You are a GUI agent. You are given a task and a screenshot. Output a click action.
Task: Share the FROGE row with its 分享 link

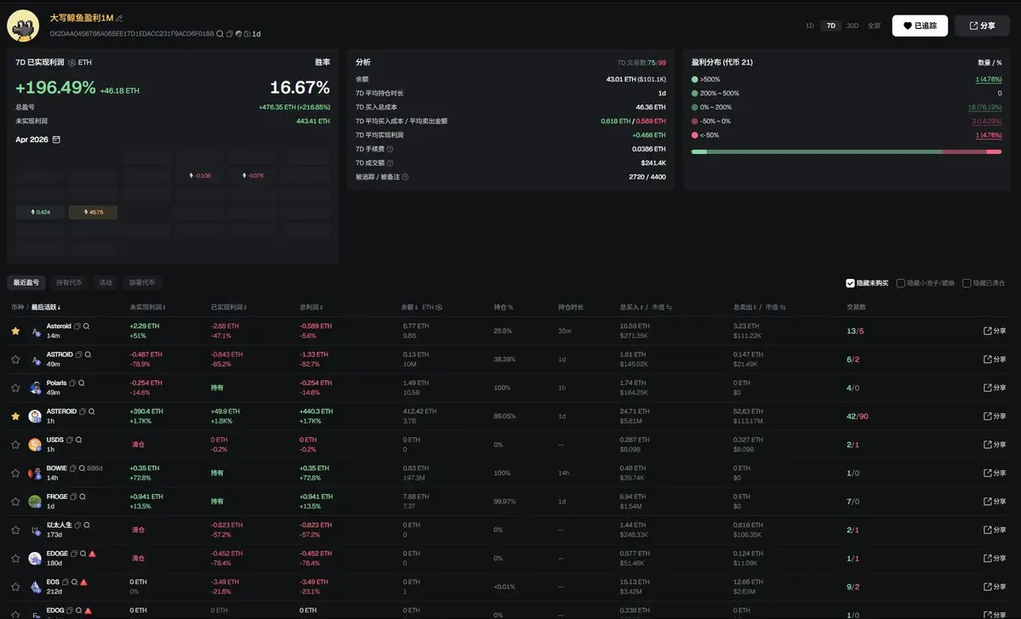995,501
